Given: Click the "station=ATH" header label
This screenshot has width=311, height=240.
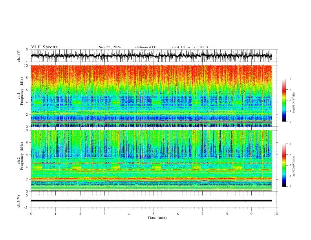Looking at the screenshot, I should pyautogui.click(x=146, y=47).
